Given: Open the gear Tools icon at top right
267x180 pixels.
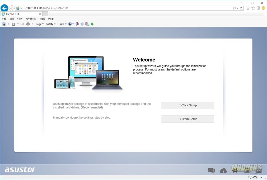Looking at the screenshot, I should [258, 8].
